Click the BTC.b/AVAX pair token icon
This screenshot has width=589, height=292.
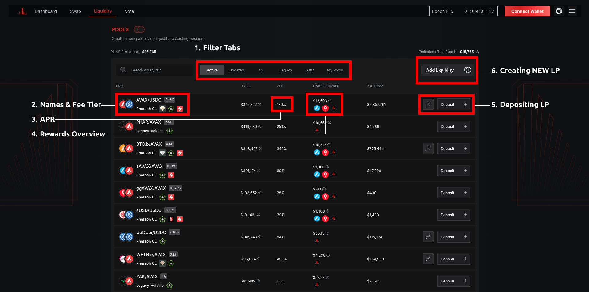pos(126,148)
